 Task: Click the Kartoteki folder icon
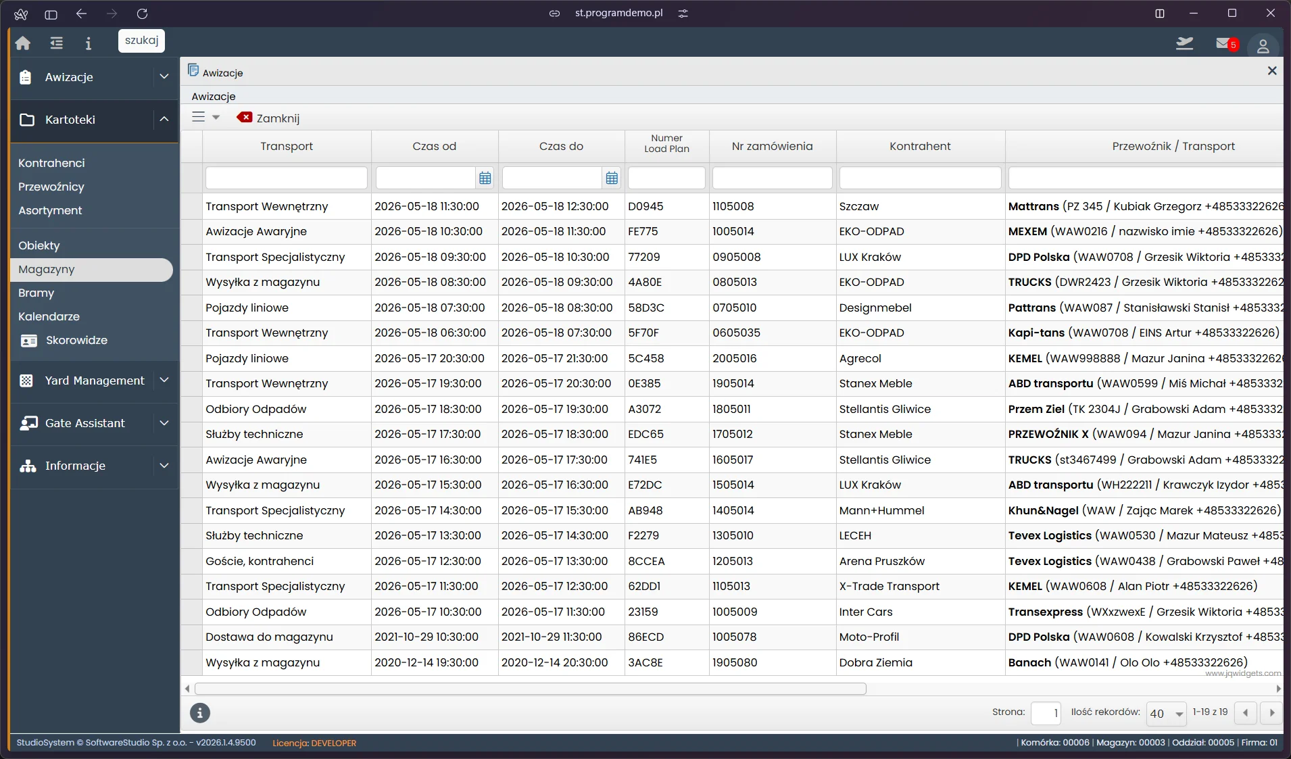pos(27,120)
